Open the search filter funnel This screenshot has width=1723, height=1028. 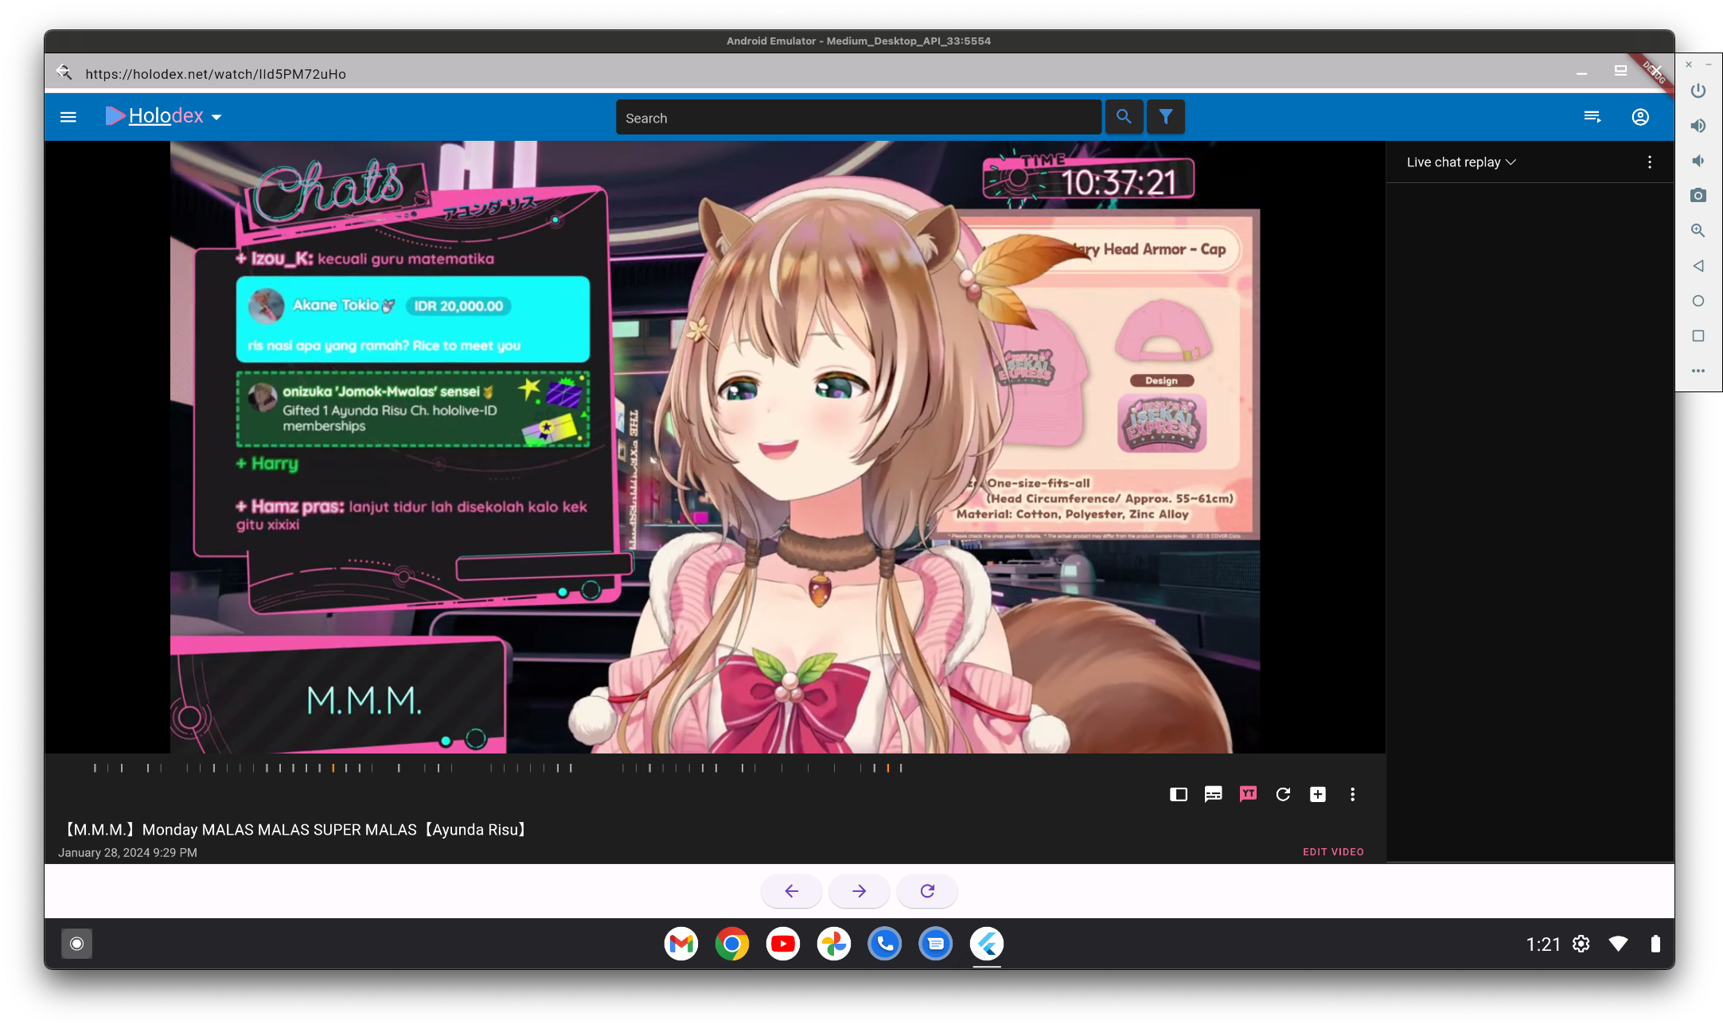1166,117
